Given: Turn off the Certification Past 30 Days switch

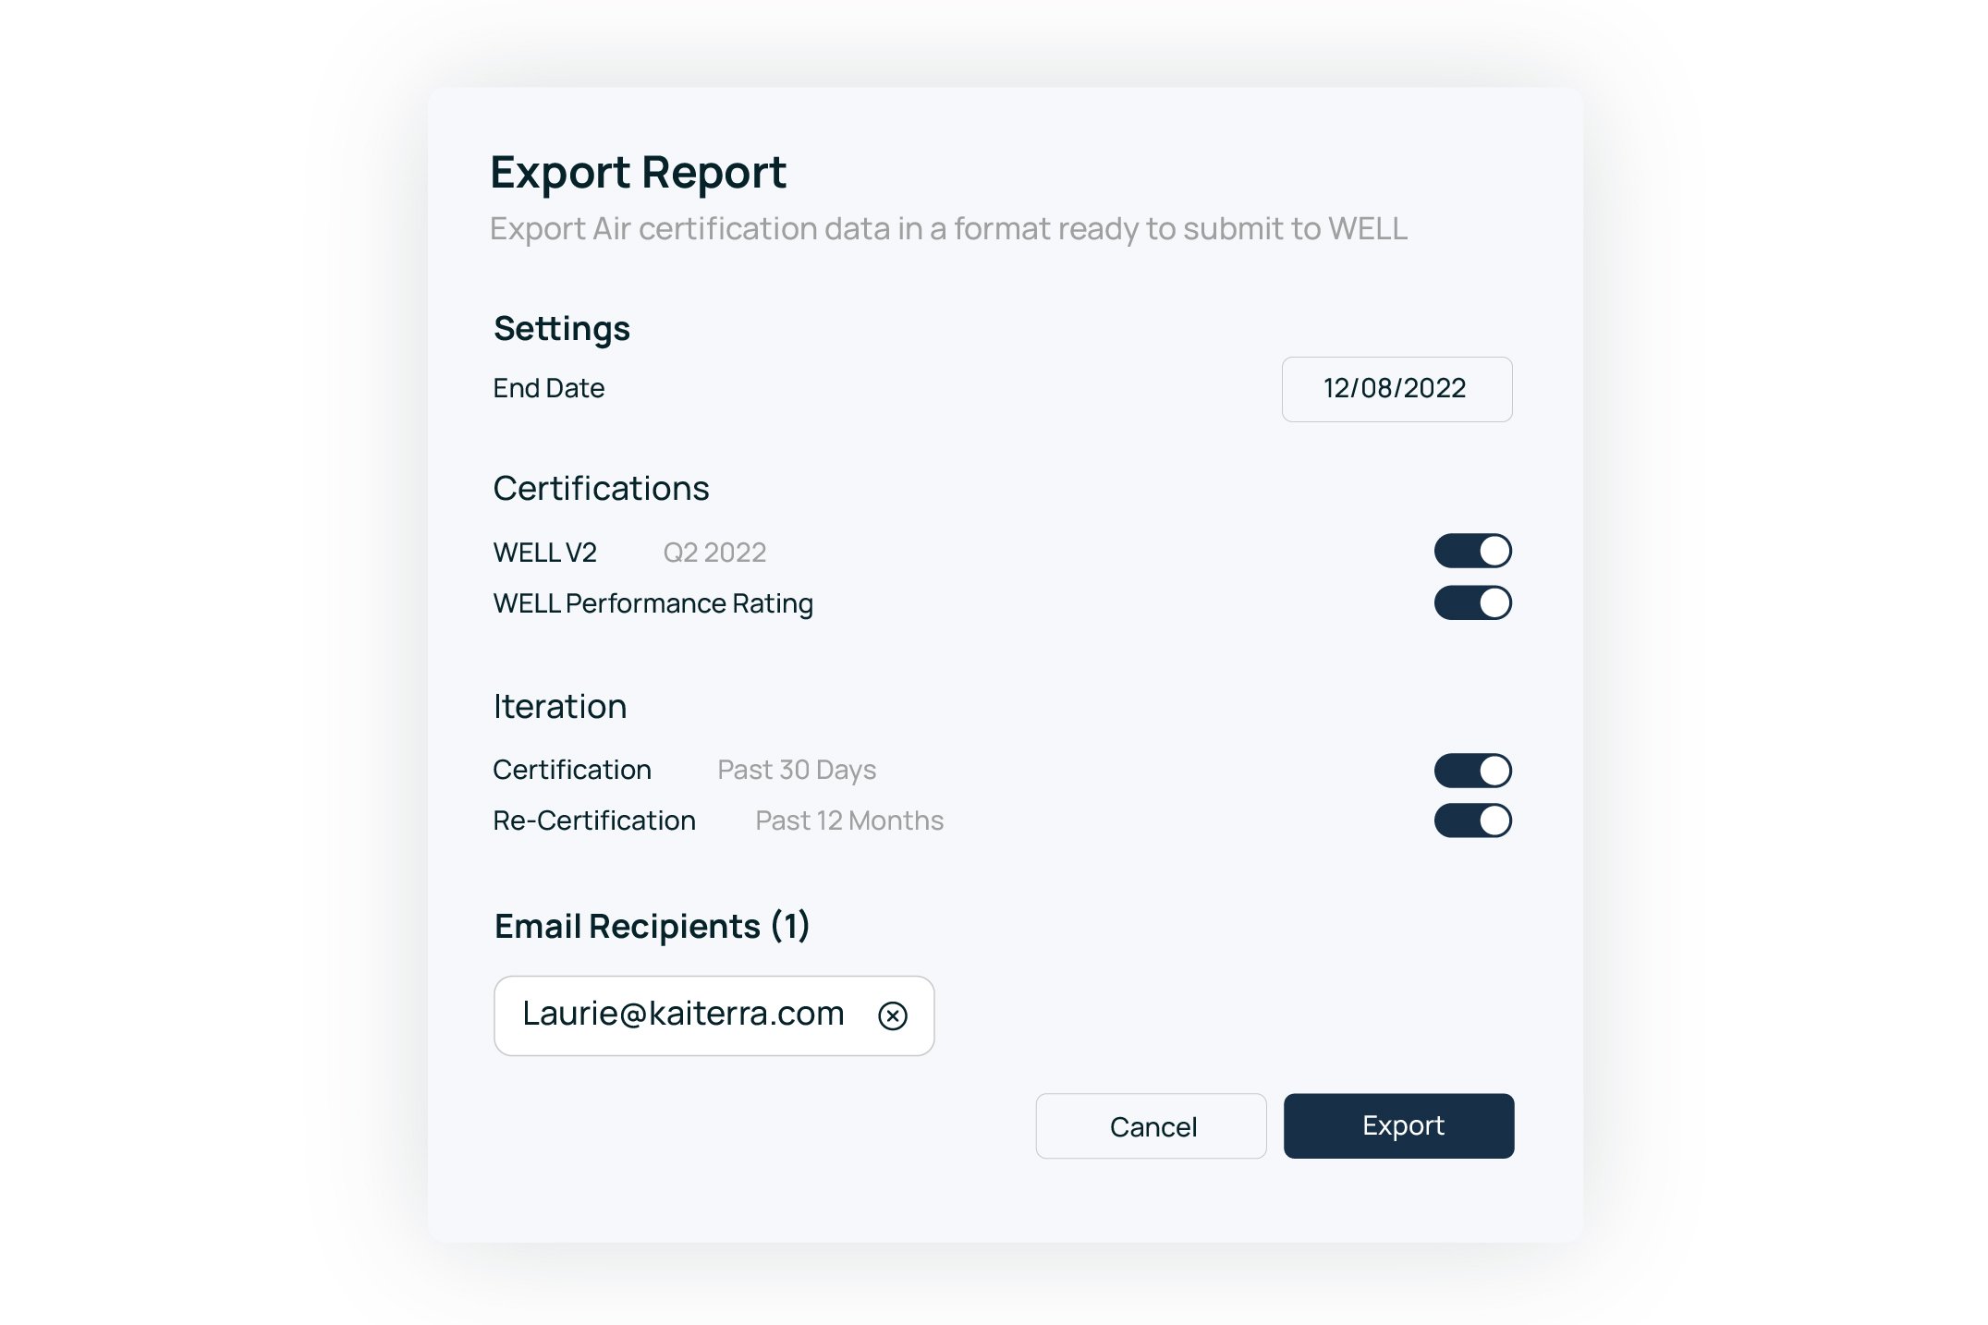Looking at the screenshot, I should click(1472, 770).
